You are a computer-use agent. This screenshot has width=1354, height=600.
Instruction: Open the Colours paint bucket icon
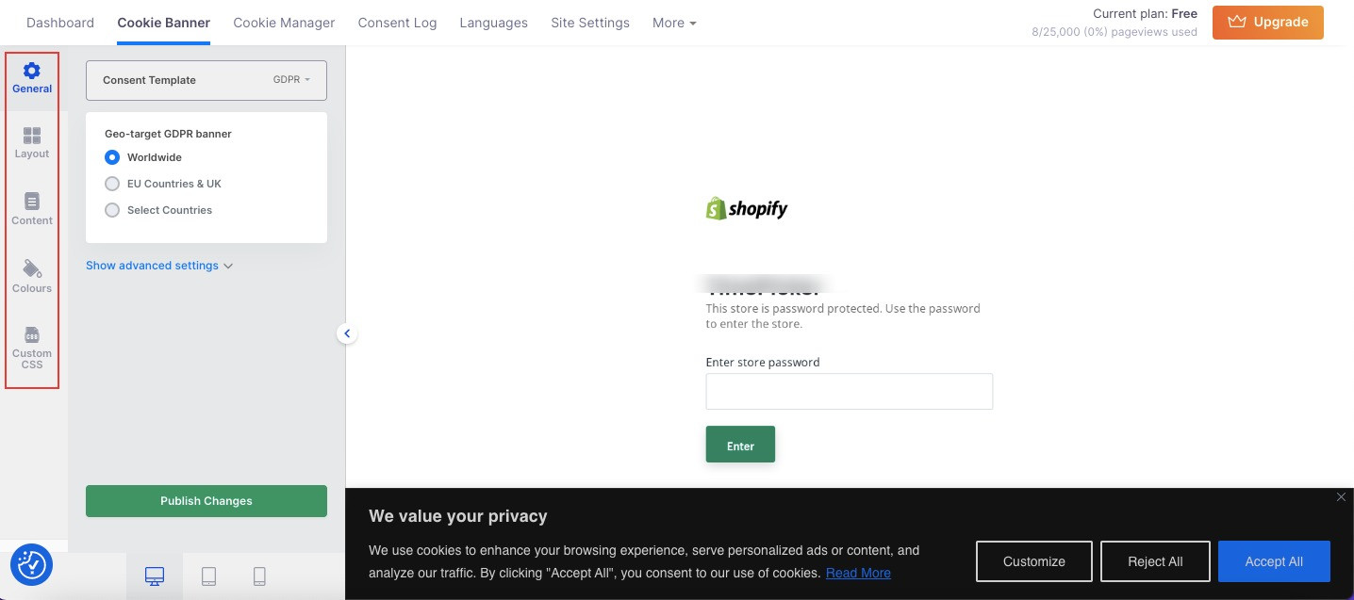pos(32,269)
